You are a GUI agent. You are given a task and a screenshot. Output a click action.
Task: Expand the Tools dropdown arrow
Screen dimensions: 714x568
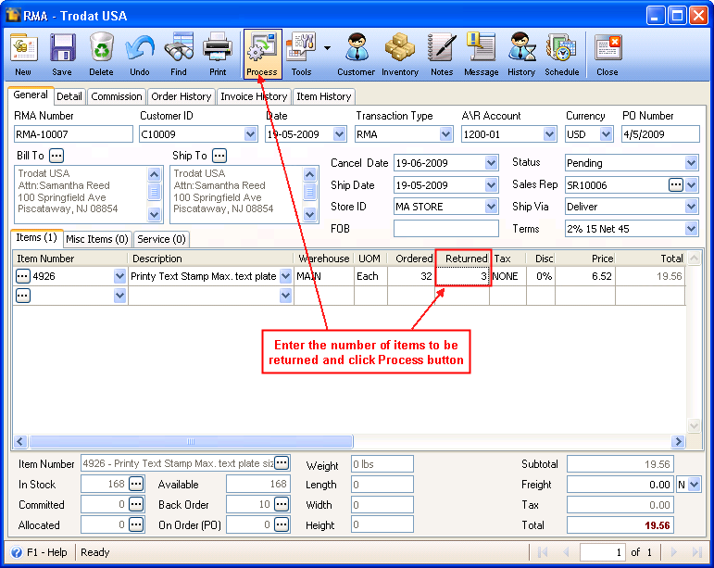coord(328,47)
